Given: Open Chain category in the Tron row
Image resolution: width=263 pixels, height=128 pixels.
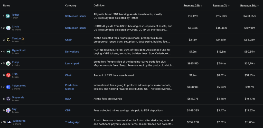Looking at the screenshot, I should point(69,75).
